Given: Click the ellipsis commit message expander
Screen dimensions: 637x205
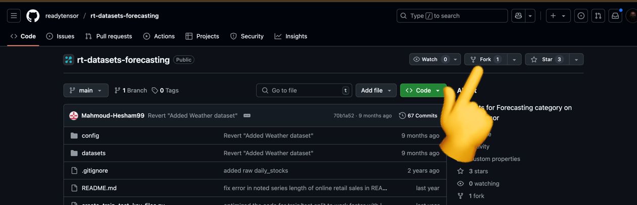Looking at the screenshot, I should coord(247,115).
